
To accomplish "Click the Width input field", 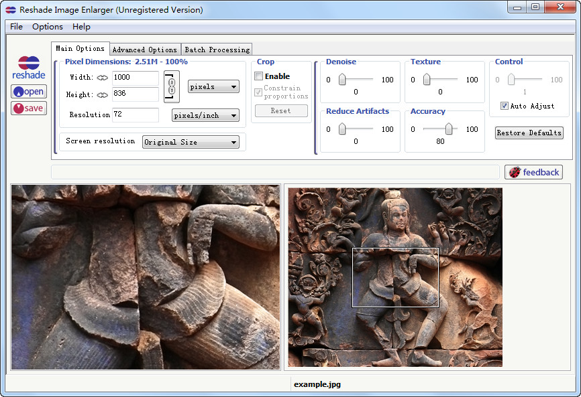I will (x=135, y=78).
